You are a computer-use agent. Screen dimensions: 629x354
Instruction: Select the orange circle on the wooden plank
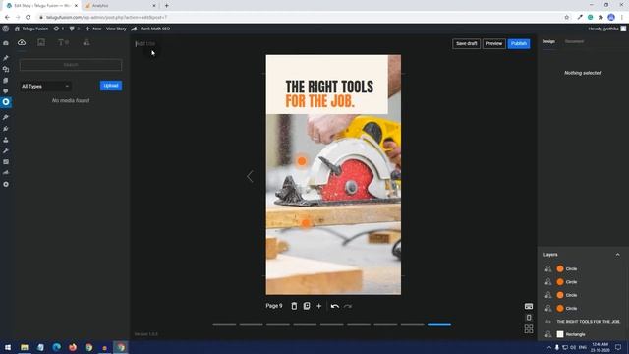coord(306,223)
